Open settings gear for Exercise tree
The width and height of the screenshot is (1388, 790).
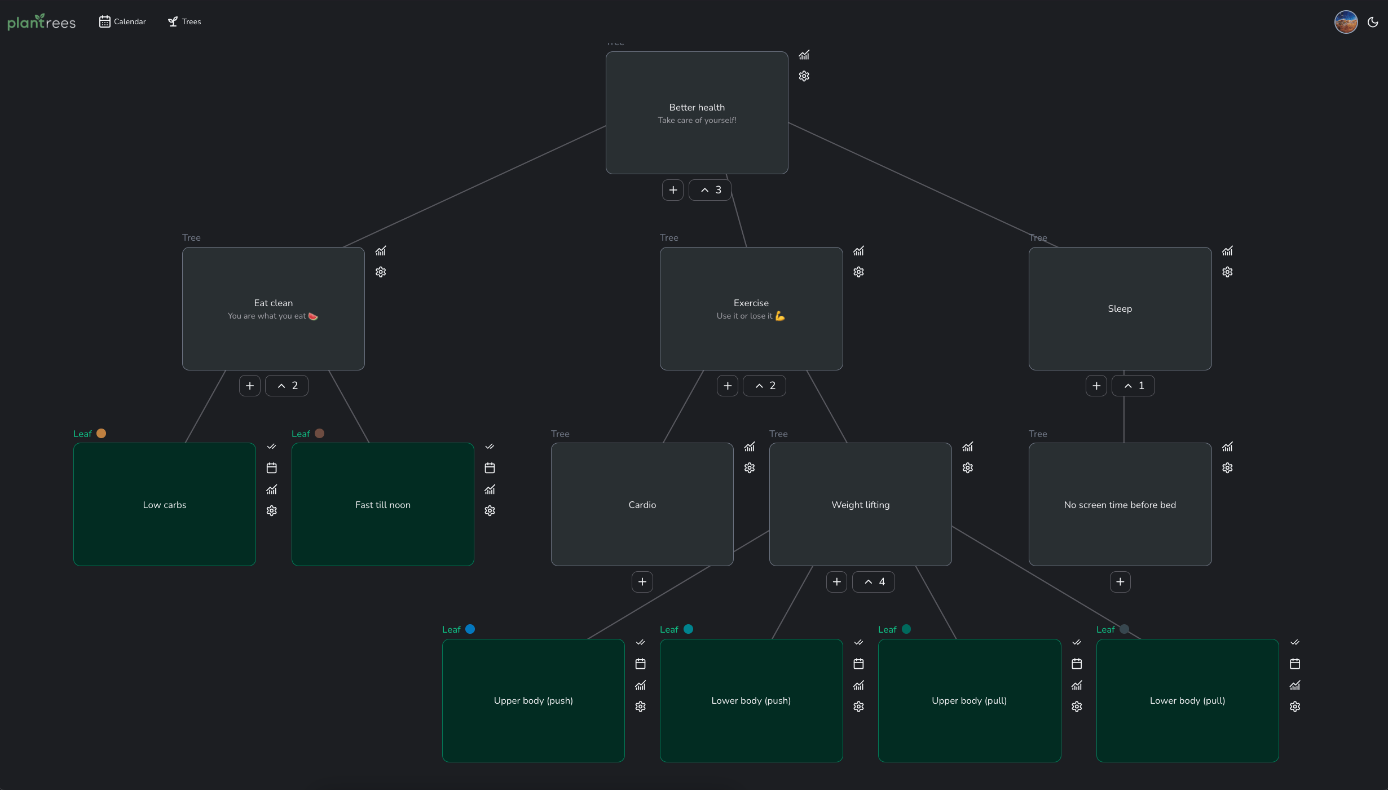tap(858, 272)
